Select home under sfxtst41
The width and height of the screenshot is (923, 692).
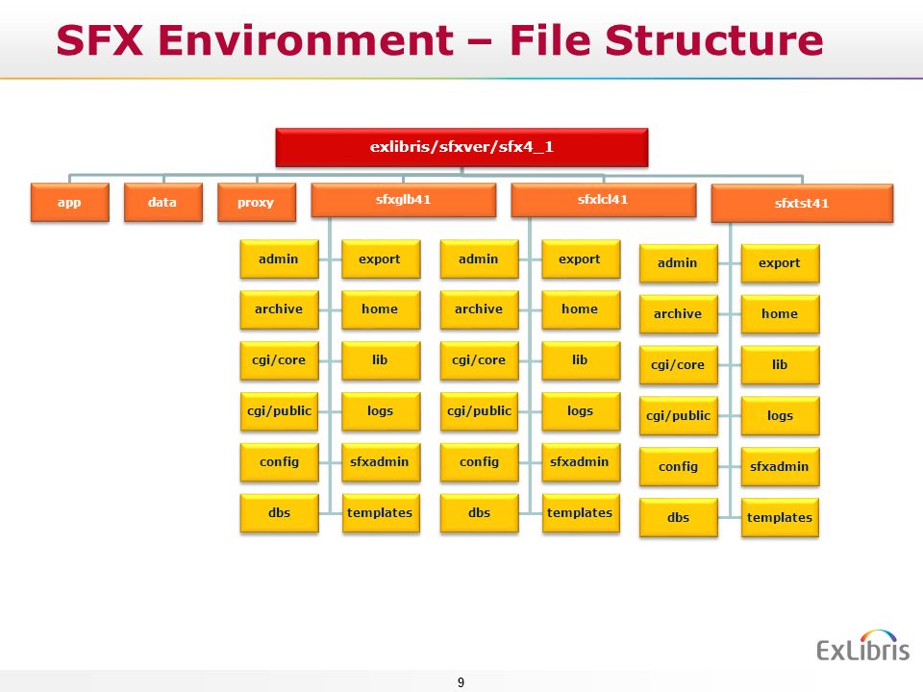[780, 314]
